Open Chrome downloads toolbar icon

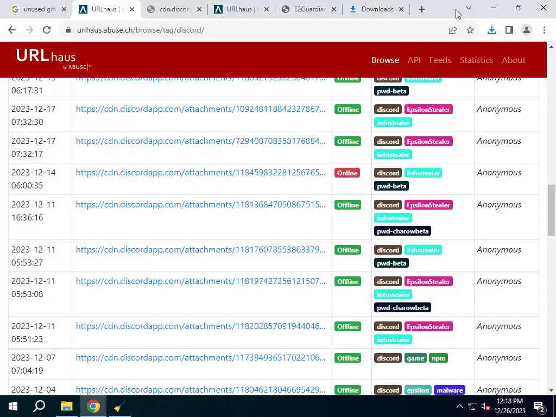[x=492, y=30]
